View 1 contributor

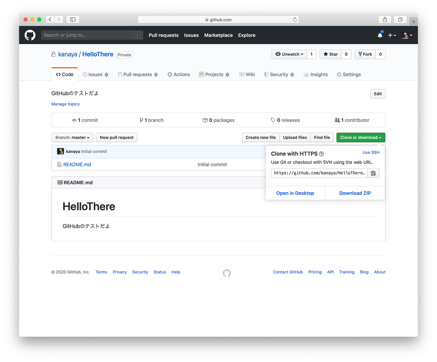point(352,120)
